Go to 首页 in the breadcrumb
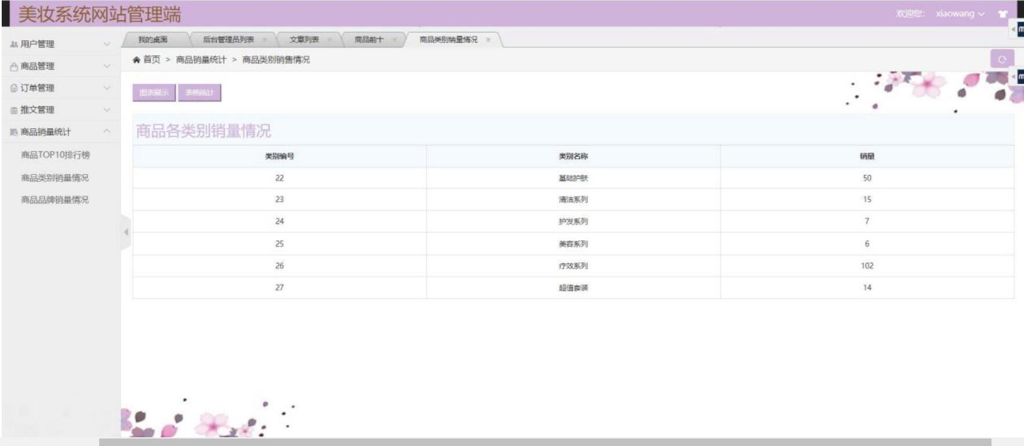Image resolution: width=1024 pixels, height=446 pixels. tap(152, 60)
